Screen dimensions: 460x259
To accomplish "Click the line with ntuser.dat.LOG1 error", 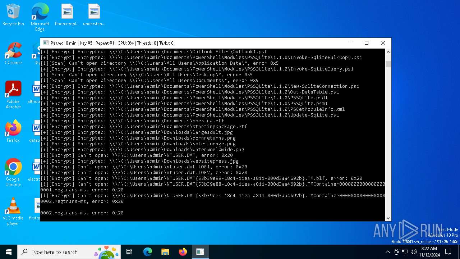I will [144, 167].
